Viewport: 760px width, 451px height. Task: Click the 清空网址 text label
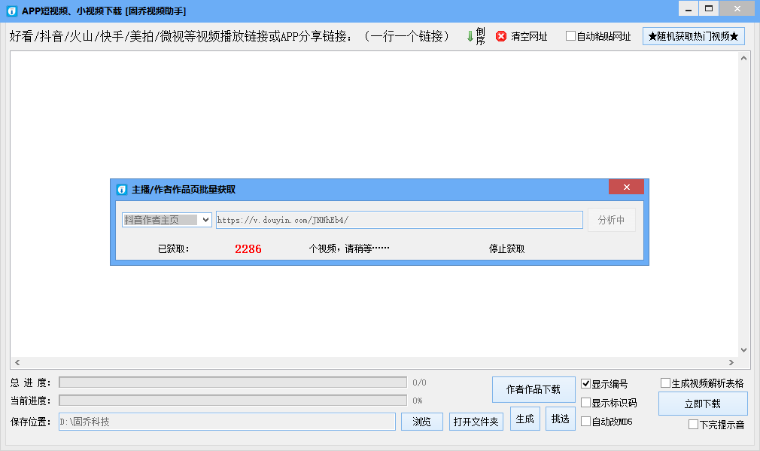tap(529, 36)
